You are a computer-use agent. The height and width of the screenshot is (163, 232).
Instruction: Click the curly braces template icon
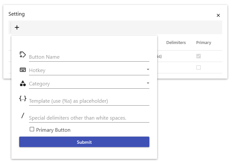[23, 98]
